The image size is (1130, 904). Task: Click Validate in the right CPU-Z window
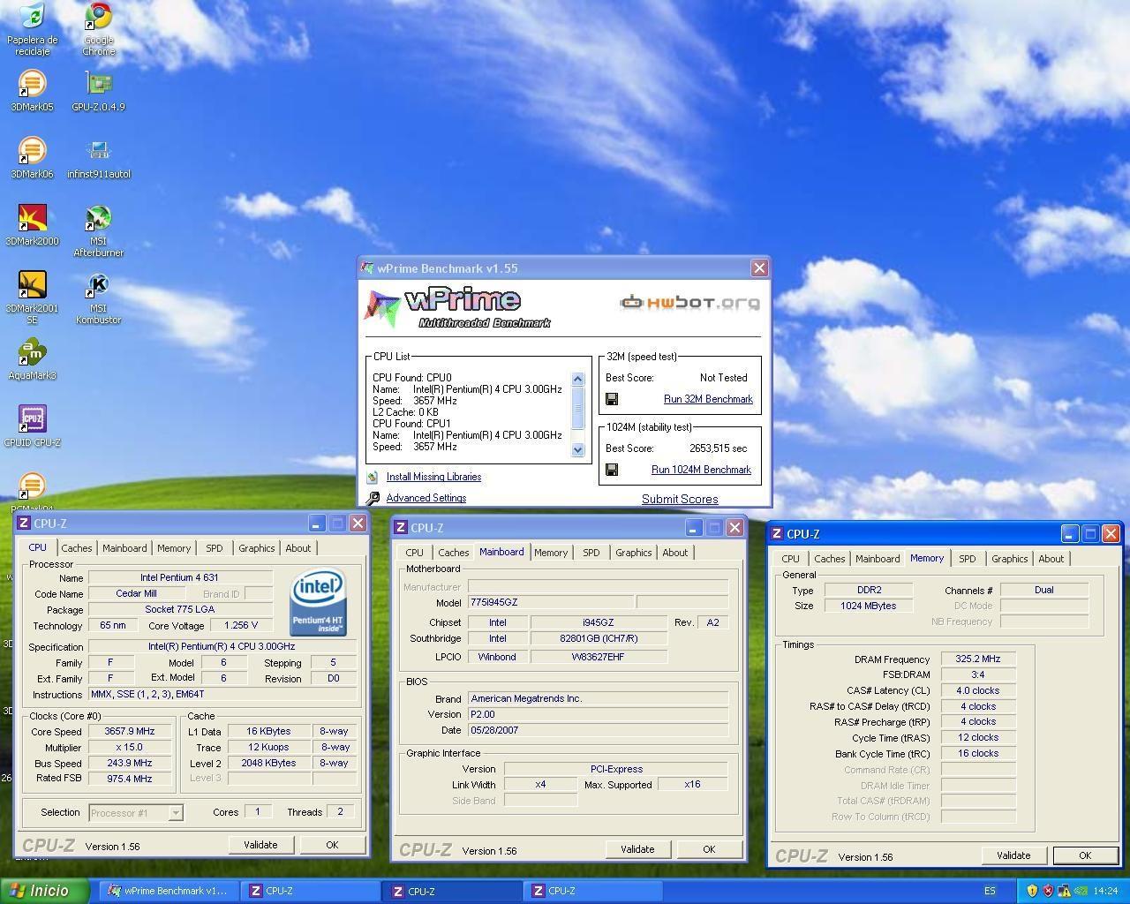tap(1013, 855)
